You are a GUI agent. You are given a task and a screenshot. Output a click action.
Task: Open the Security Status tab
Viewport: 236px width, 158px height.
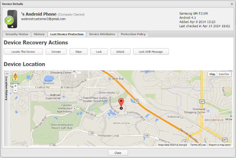click(17, 34)
